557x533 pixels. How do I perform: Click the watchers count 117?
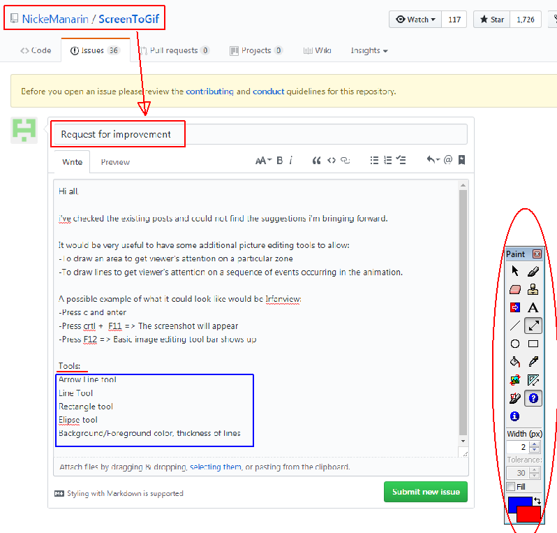(x=454, y=19)
